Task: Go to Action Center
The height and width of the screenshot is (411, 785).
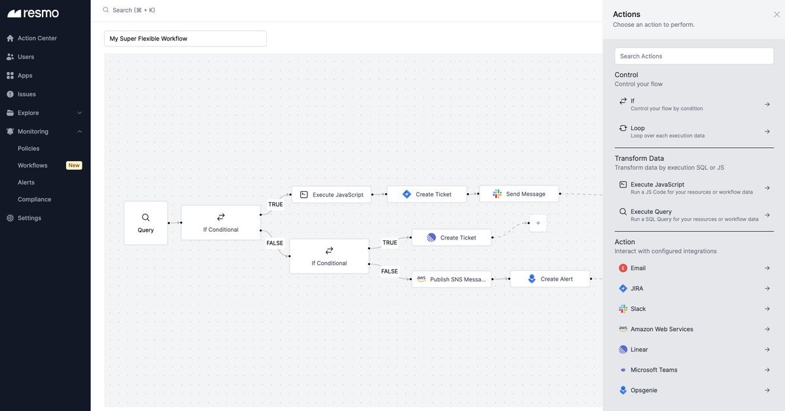Action: tap(37, 38)
